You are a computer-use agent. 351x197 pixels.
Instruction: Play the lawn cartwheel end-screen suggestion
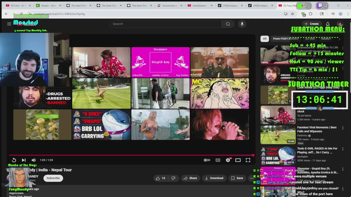pyautogui.click(x=101, y=93)
